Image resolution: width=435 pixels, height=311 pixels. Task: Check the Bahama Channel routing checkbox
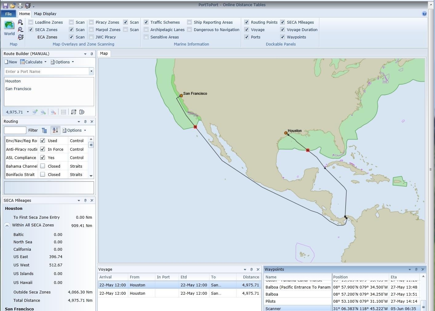(x=43, y=166)
